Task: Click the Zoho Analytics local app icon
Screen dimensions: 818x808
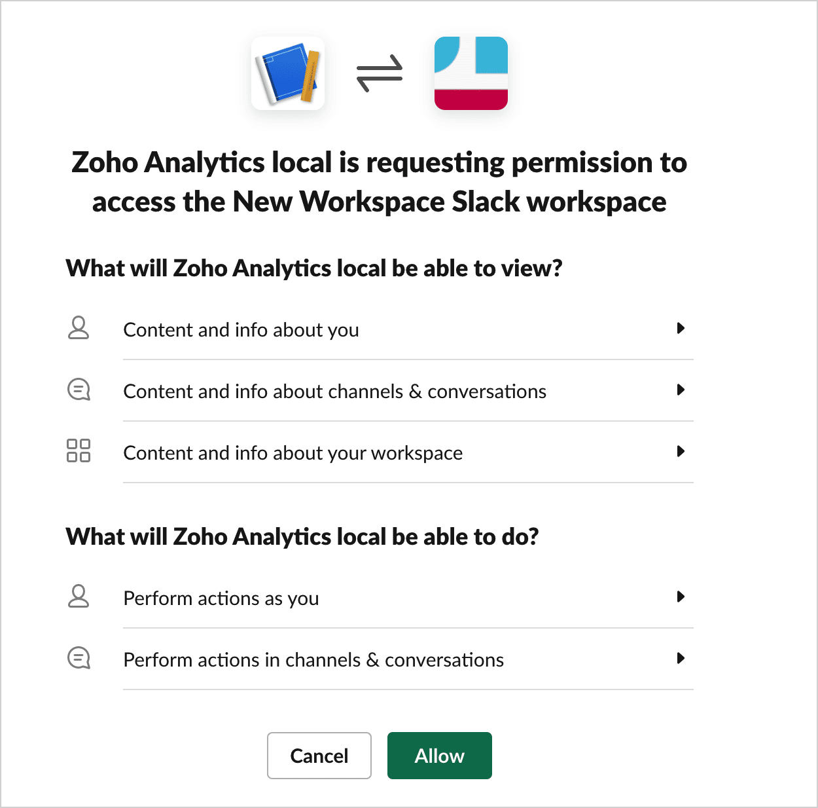Action: click(x=288, y=73)
